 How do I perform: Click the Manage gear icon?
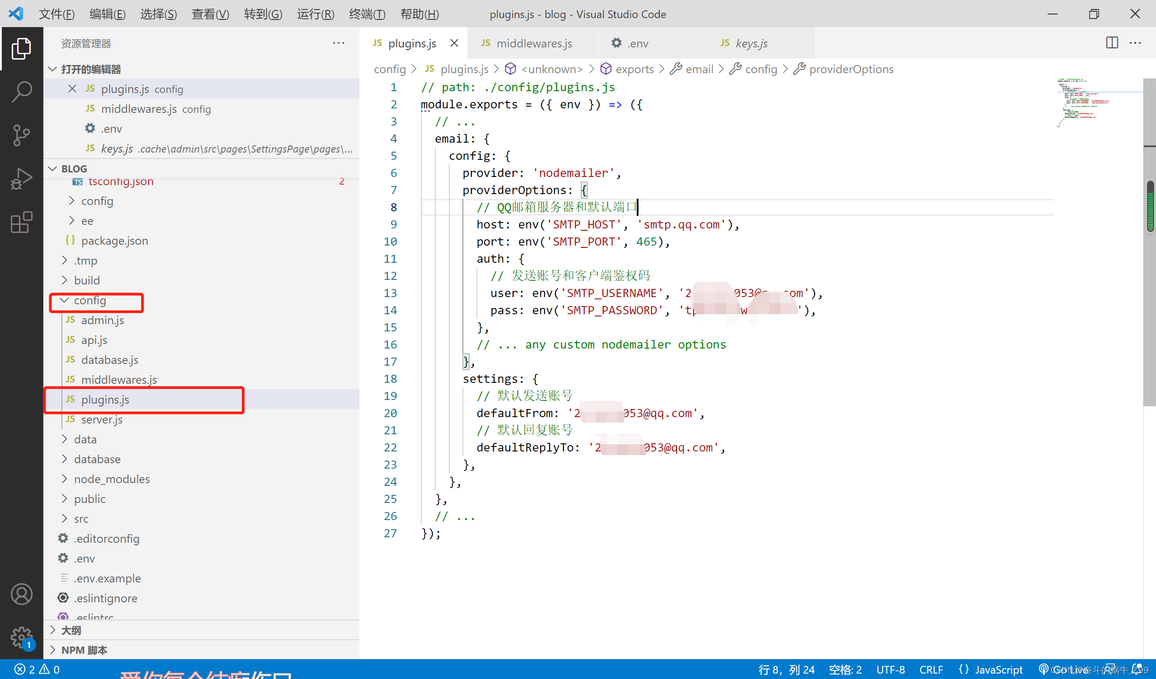coord(22,637)
